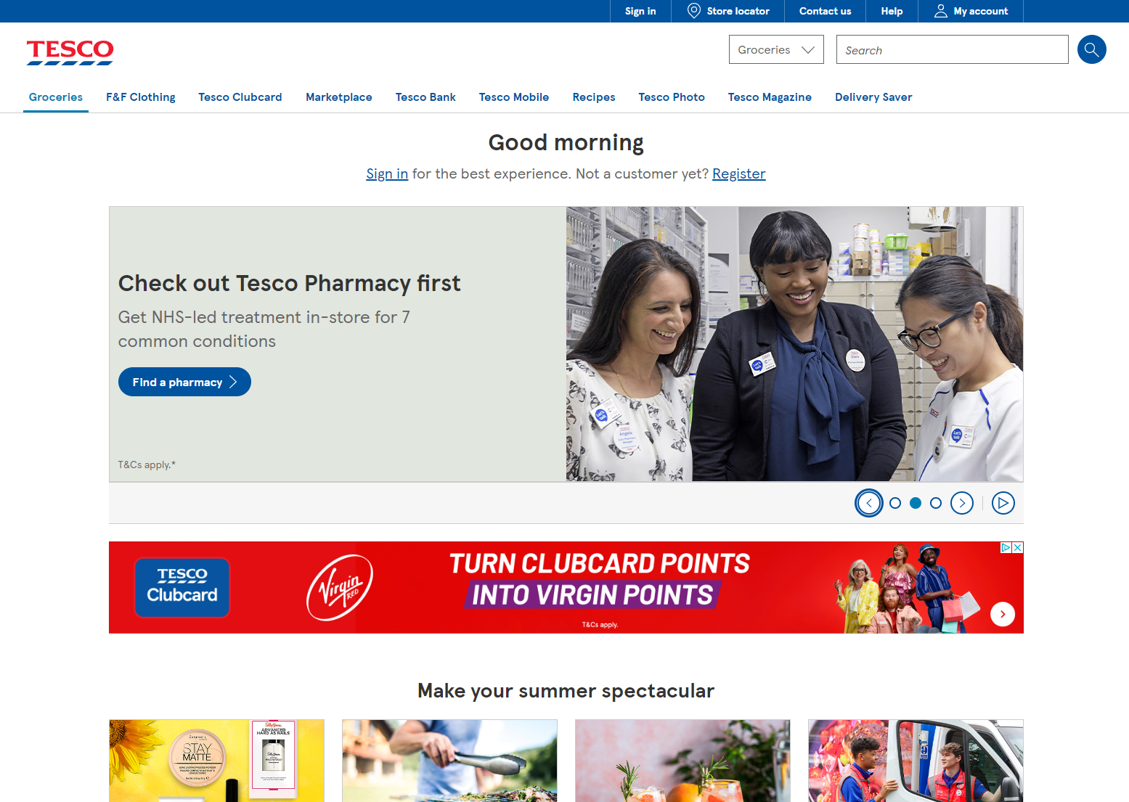Open the cocktail drinks thumbnail
1129x802 pixels.
coord(682,761)
